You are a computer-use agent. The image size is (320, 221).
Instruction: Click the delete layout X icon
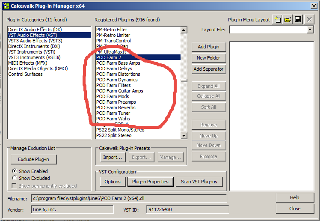[x=309, y=19]
